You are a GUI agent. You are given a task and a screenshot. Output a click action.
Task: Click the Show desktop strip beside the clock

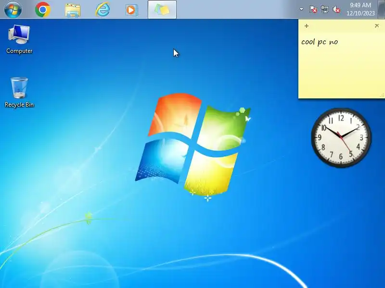(x=382, y=9)
